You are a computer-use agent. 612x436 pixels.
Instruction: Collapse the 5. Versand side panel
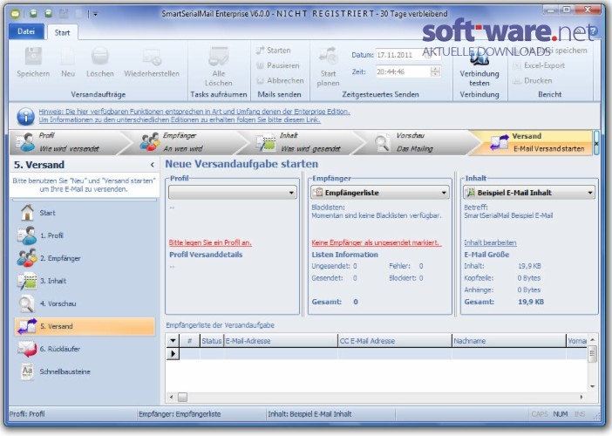pyautogui.click(x=153, y=165)
